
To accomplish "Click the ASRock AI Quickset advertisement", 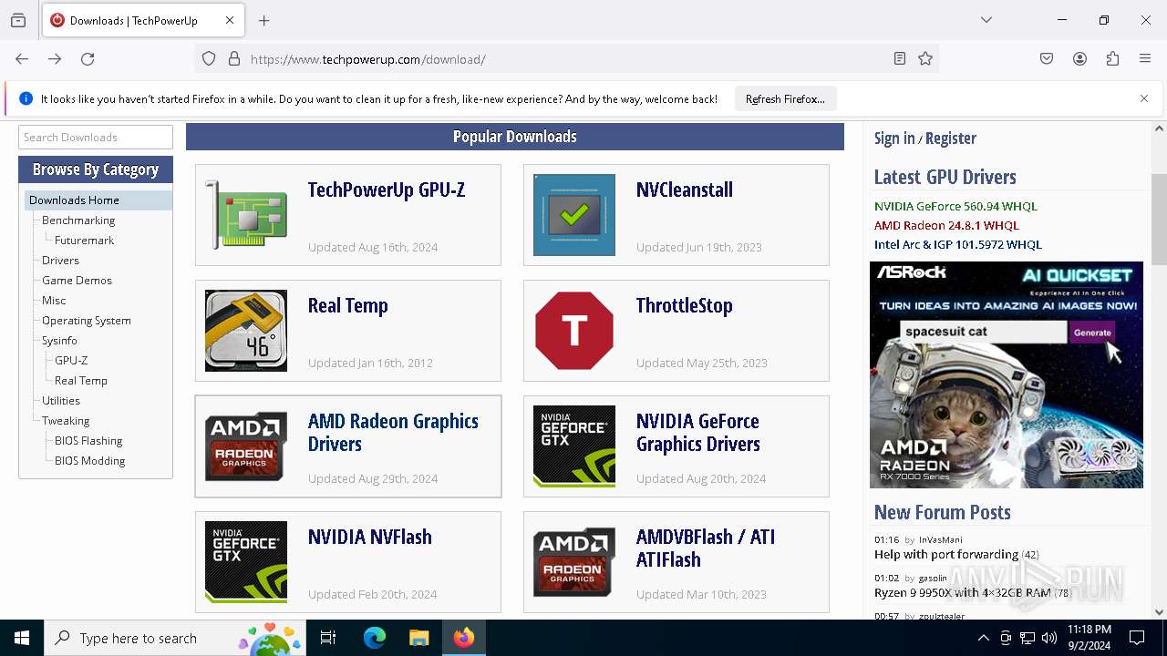I will coord(1007,375).
